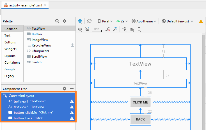This screenshot has width=206, height=130.
Task: Change orientation for preview
Action: (89, 21)
